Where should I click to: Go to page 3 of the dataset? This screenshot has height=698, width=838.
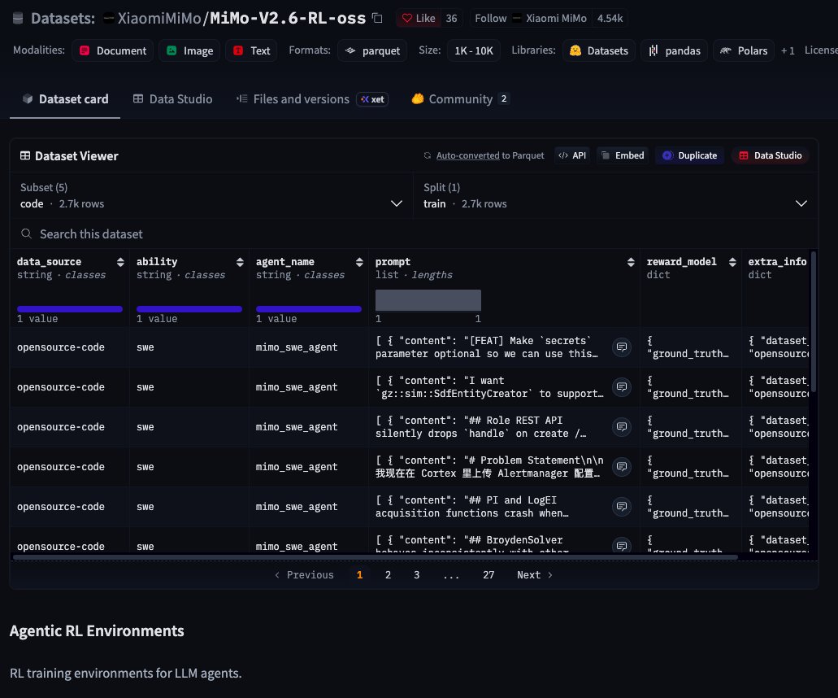[x=416, y=575]
